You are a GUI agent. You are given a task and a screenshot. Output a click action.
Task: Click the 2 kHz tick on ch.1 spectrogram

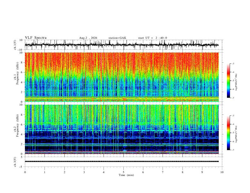tap(22, 92)
